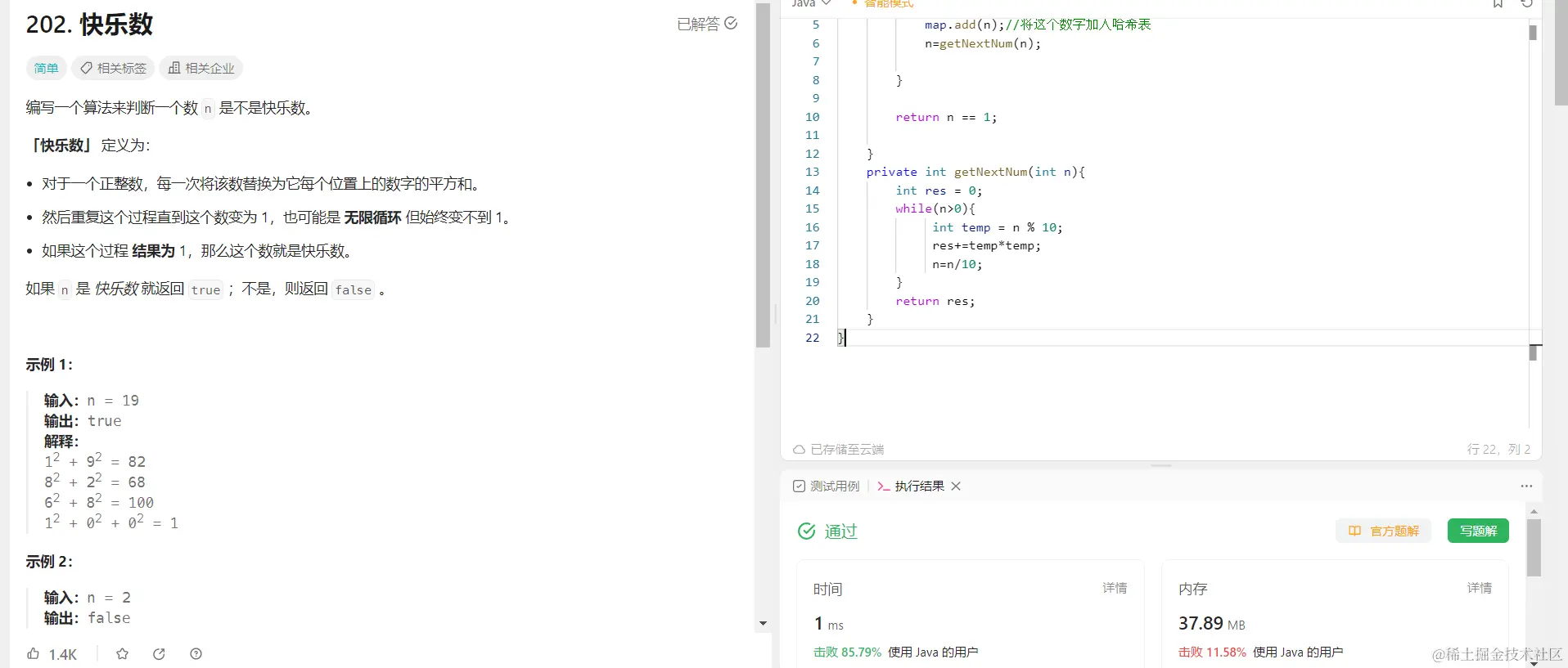1568x668 pixels.
Task: Click the 智能模式 smart mode toggle
Action: (883, 4)
